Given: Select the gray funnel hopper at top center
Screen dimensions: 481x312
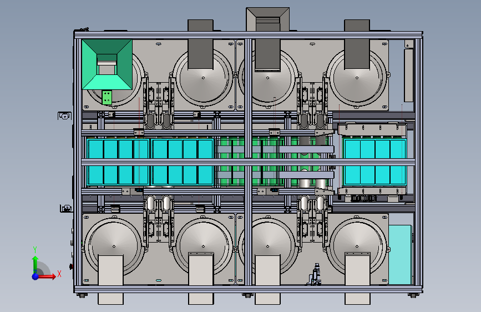Looking at the screenshot, I should coord(267,19).
